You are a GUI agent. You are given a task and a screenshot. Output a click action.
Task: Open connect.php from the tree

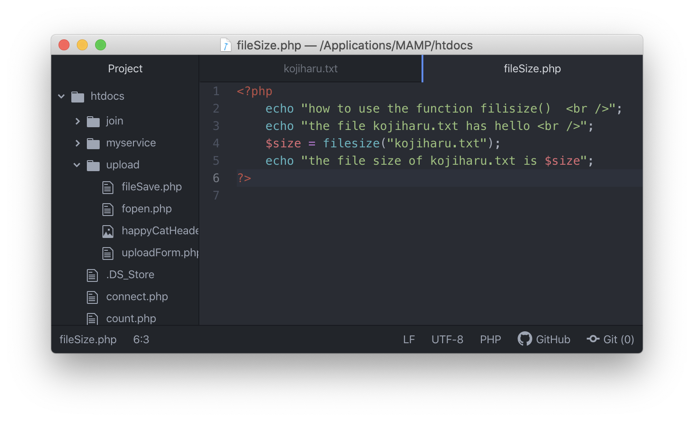[x=137, y=297]
